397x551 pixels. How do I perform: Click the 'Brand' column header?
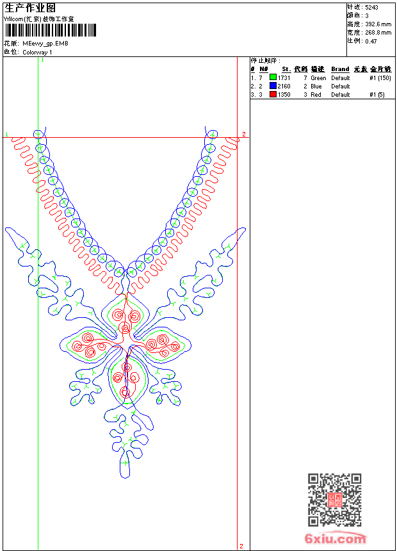[x=340, y=69]
